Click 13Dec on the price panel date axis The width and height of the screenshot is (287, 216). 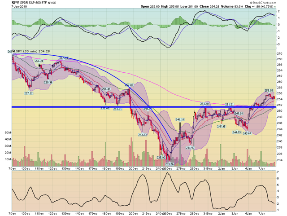coord(66,168)
